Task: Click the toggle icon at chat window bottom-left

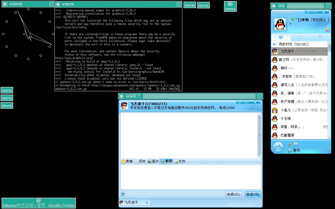Action: point(123,195)
